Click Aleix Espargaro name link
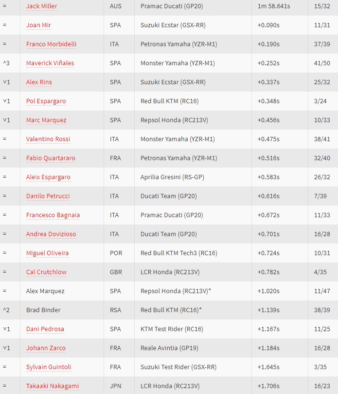 pos(48,177)
